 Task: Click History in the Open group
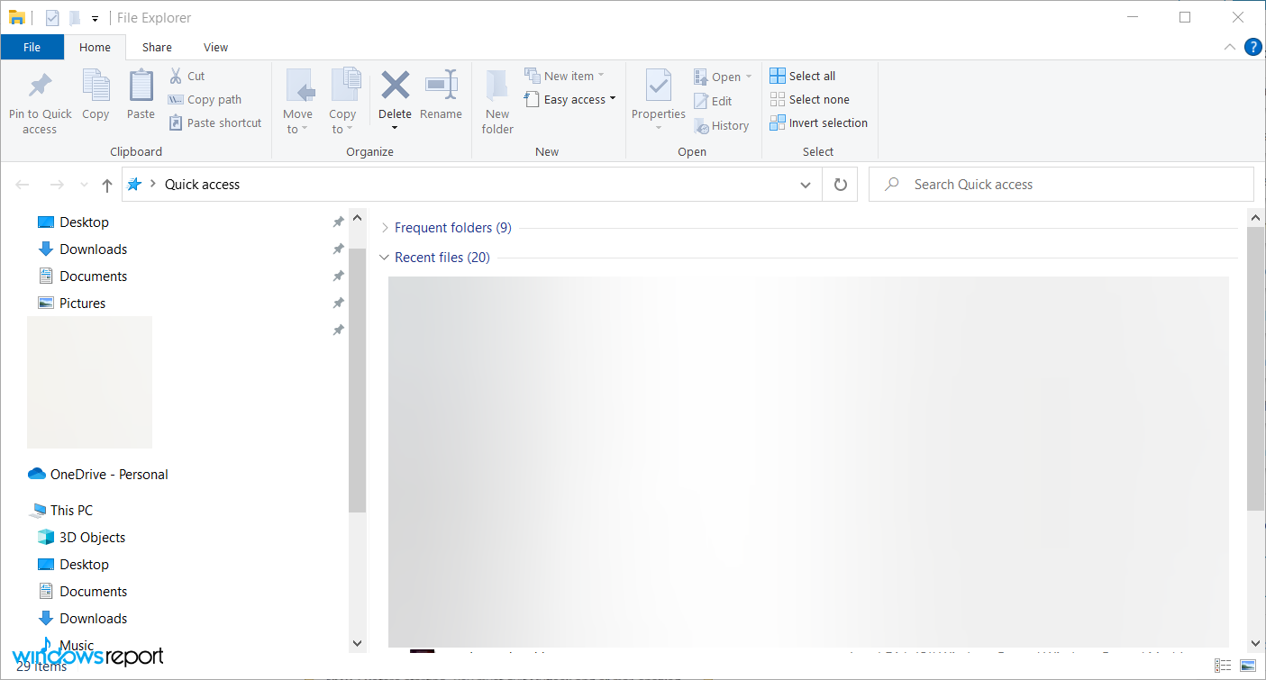pyautogui.click(x=721, y=125)
